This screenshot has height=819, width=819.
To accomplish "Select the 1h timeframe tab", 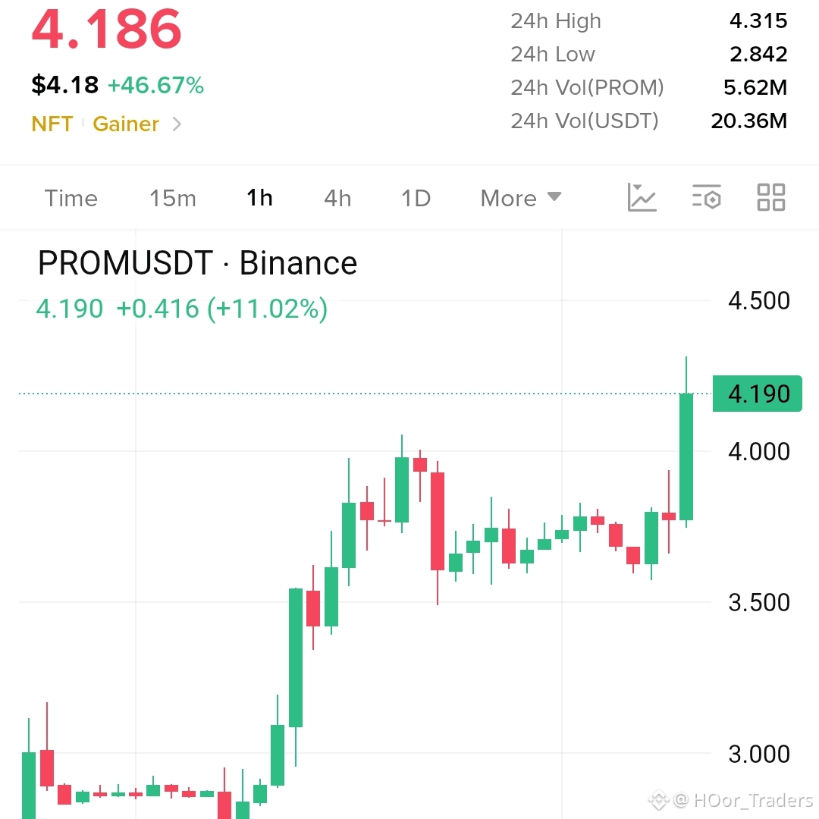I will pyautogui.click(x=259, y=198).
